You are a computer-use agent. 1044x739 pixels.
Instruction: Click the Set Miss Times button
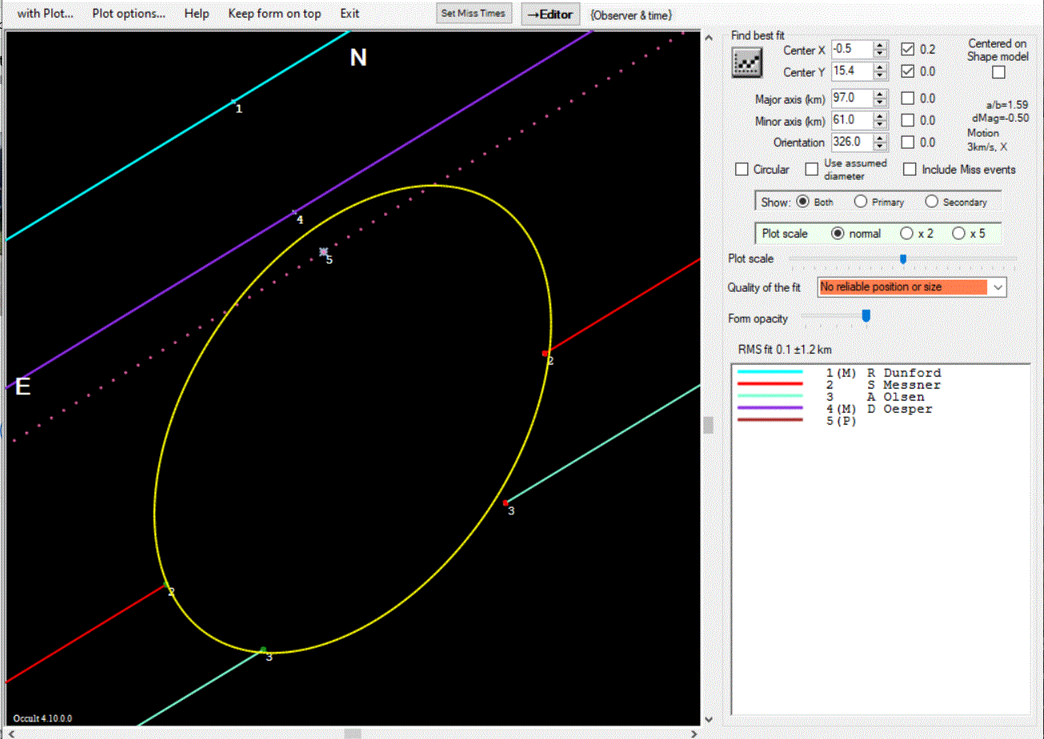pos(474,14)
